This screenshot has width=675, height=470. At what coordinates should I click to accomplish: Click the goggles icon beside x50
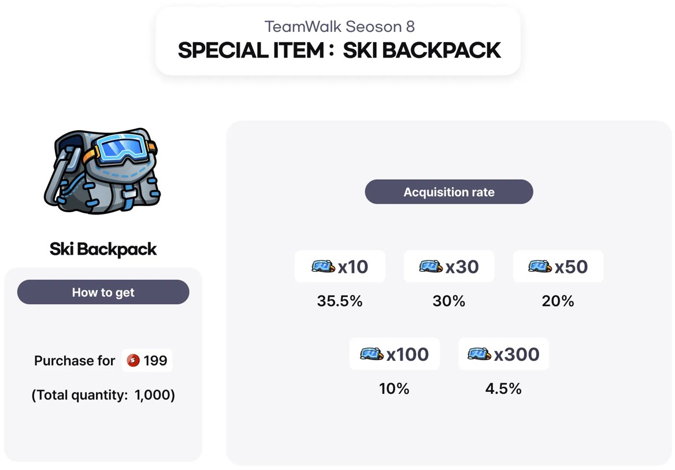point(540,267)
